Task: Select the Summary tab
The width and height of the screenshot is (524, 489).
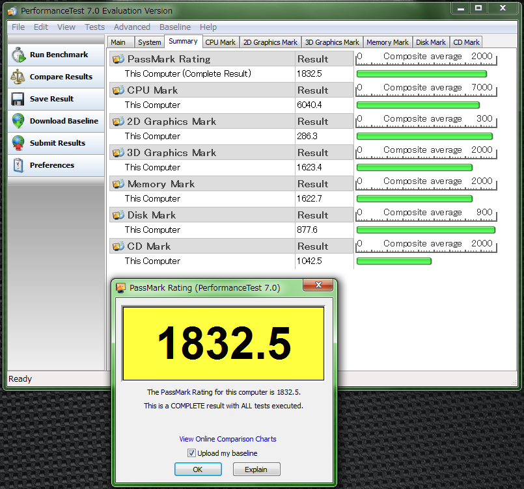Action: pyautogui.click(x=183, y=42)
